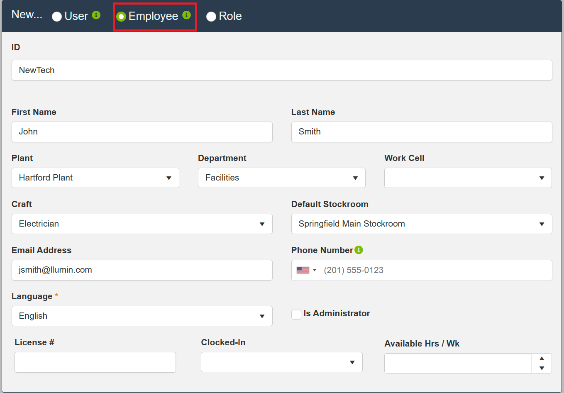Select the User radio button
This screenshot has width=564, height=393.
click(x=57, y=16)
